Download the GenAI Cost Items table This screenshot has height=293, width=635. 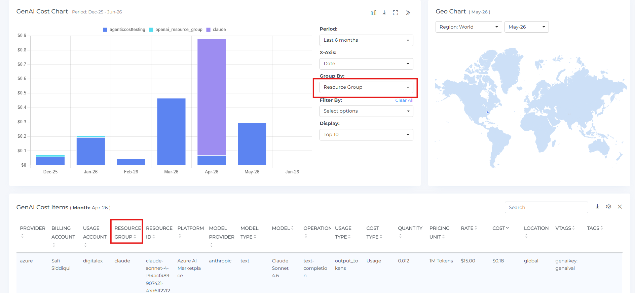tap(597, 207)
